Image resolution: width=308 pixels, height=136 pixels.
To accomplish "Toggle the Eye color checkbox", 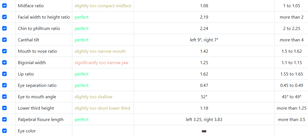I will [4, 131].
